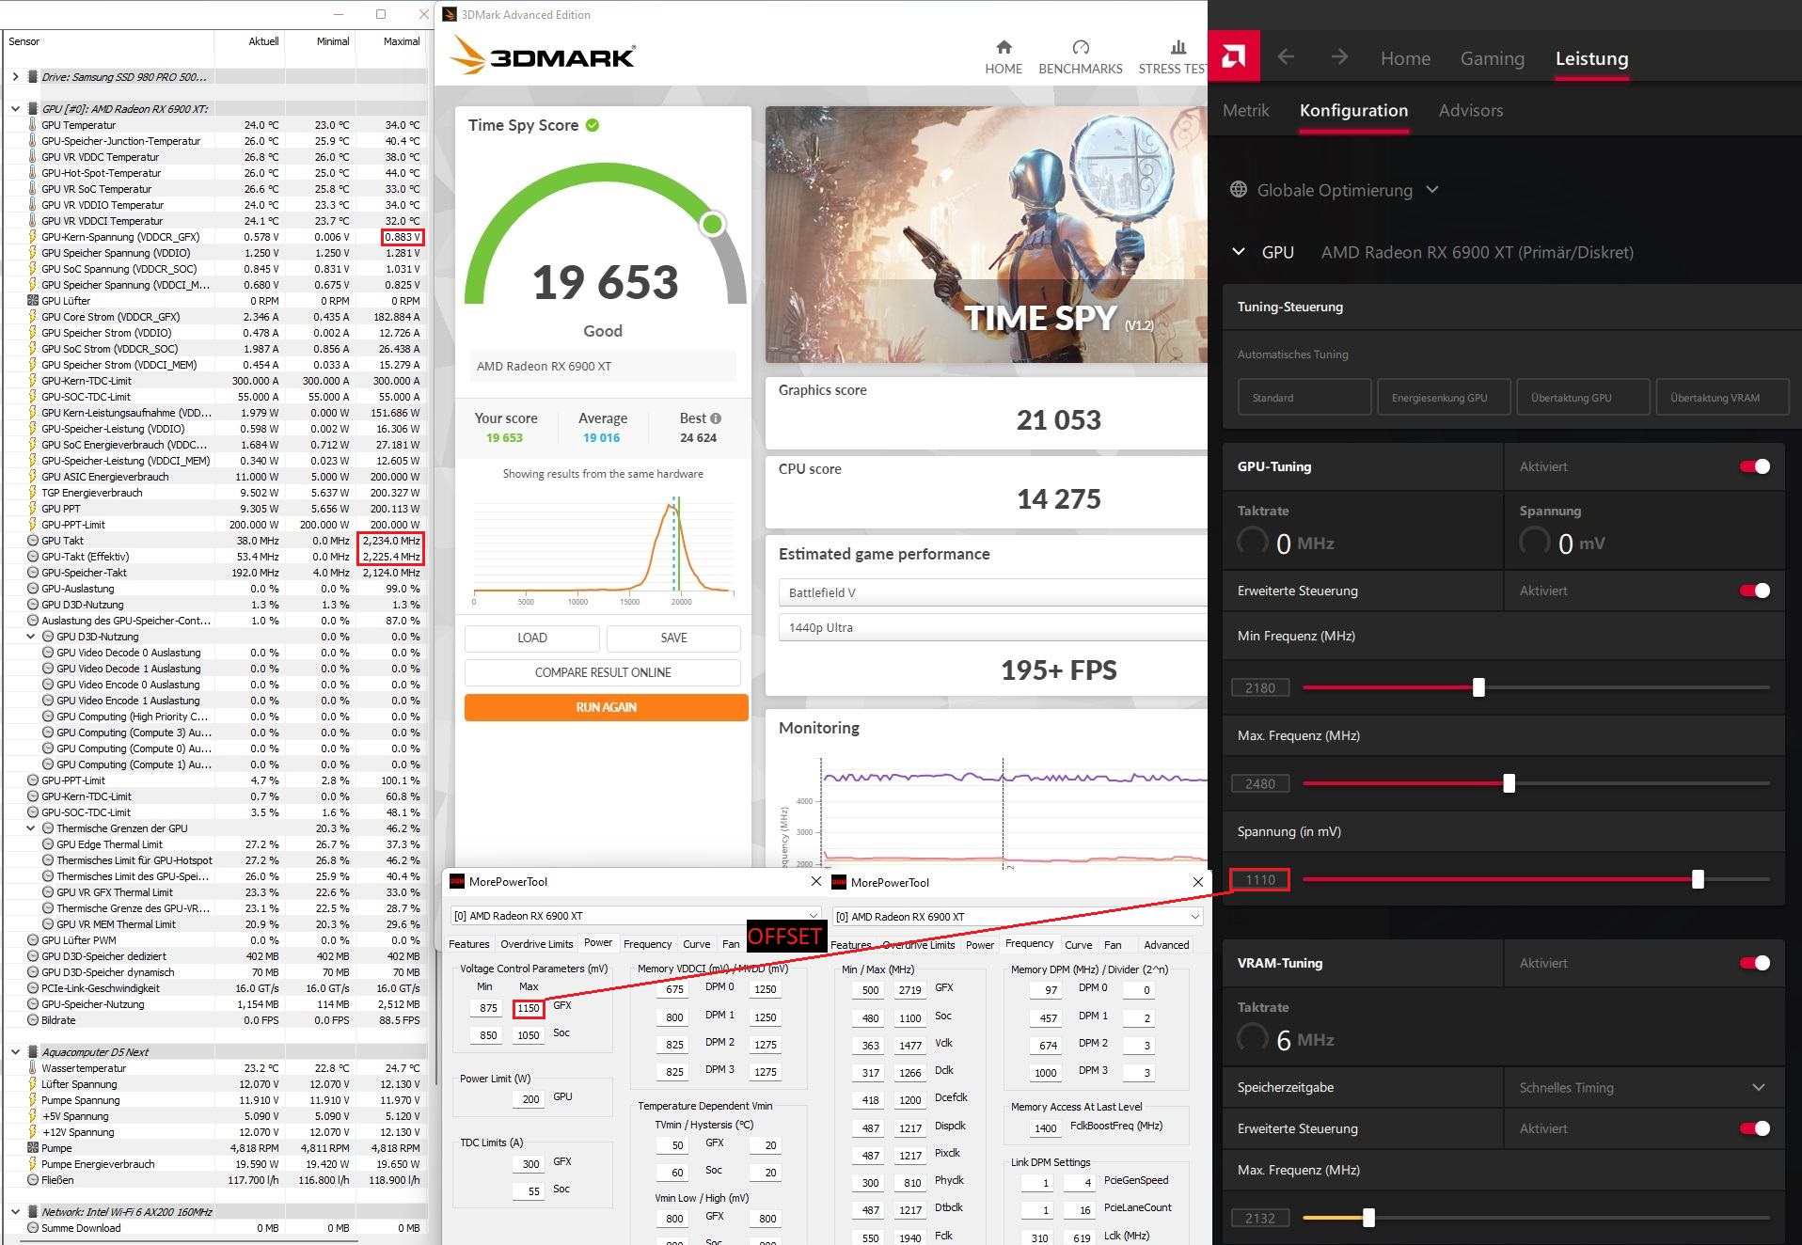Click the GPU-Kern-Spannung lightning bolt icon
Image resolution: width=1802 pixels, height=1245 pixels.
click(33, 237)
